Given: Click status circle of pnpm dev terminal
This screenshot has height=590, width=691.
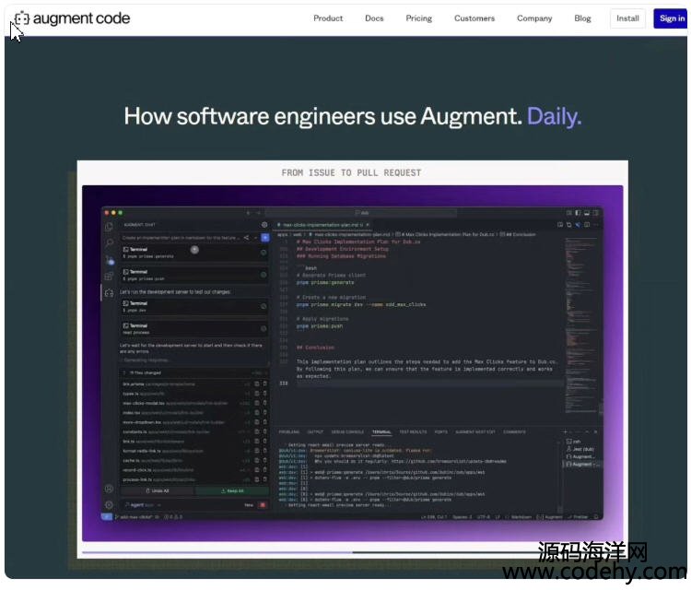Looking at the screenshot, I should [x=264, y=306].
